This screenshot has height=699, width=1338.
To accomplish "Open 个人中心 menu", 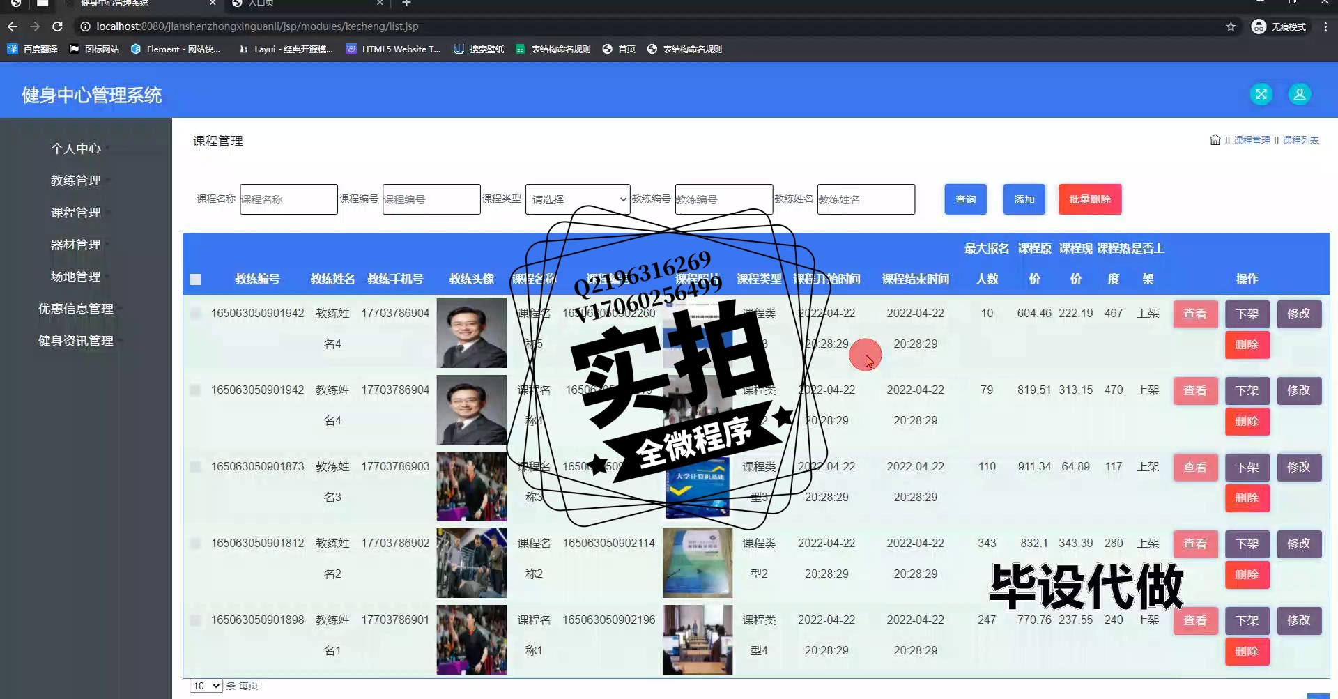I will pyautogui.click(x=76, y=148).
